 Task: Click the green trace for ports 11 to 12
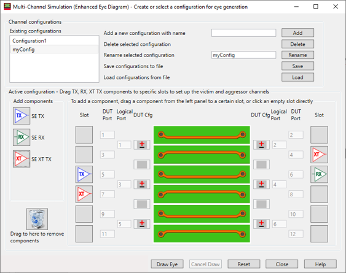tap(202, 234)
